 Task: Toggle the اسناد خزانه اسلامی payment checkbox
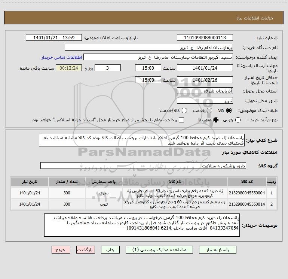click(x=181, y=120)
